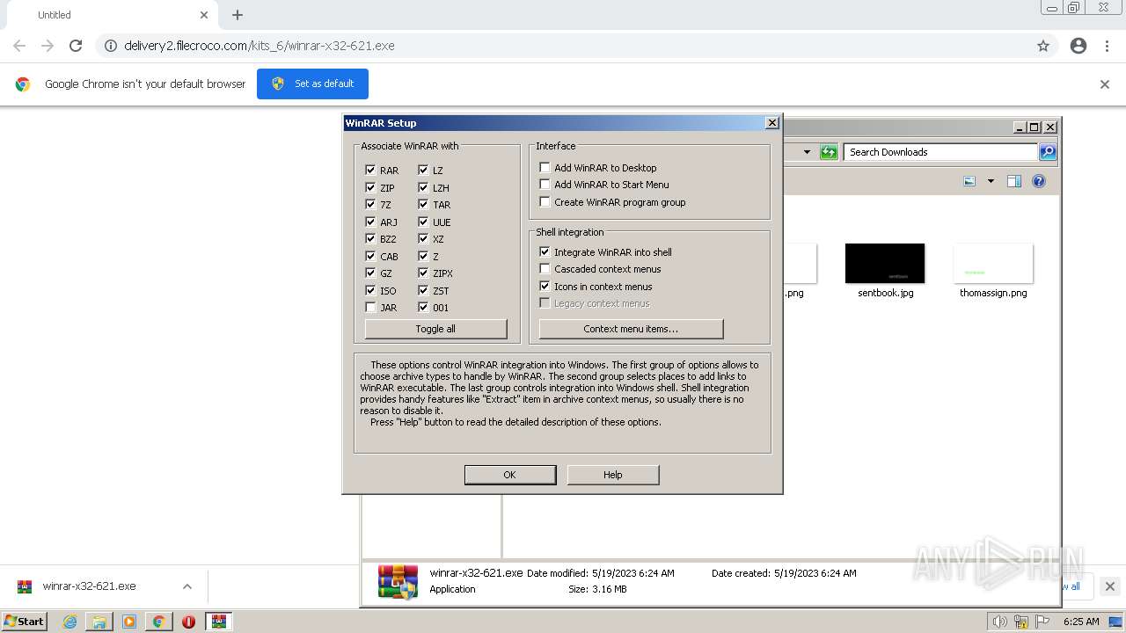Click Toggle all button
The width and height of the screenshot is (1126, 633).
435,329
